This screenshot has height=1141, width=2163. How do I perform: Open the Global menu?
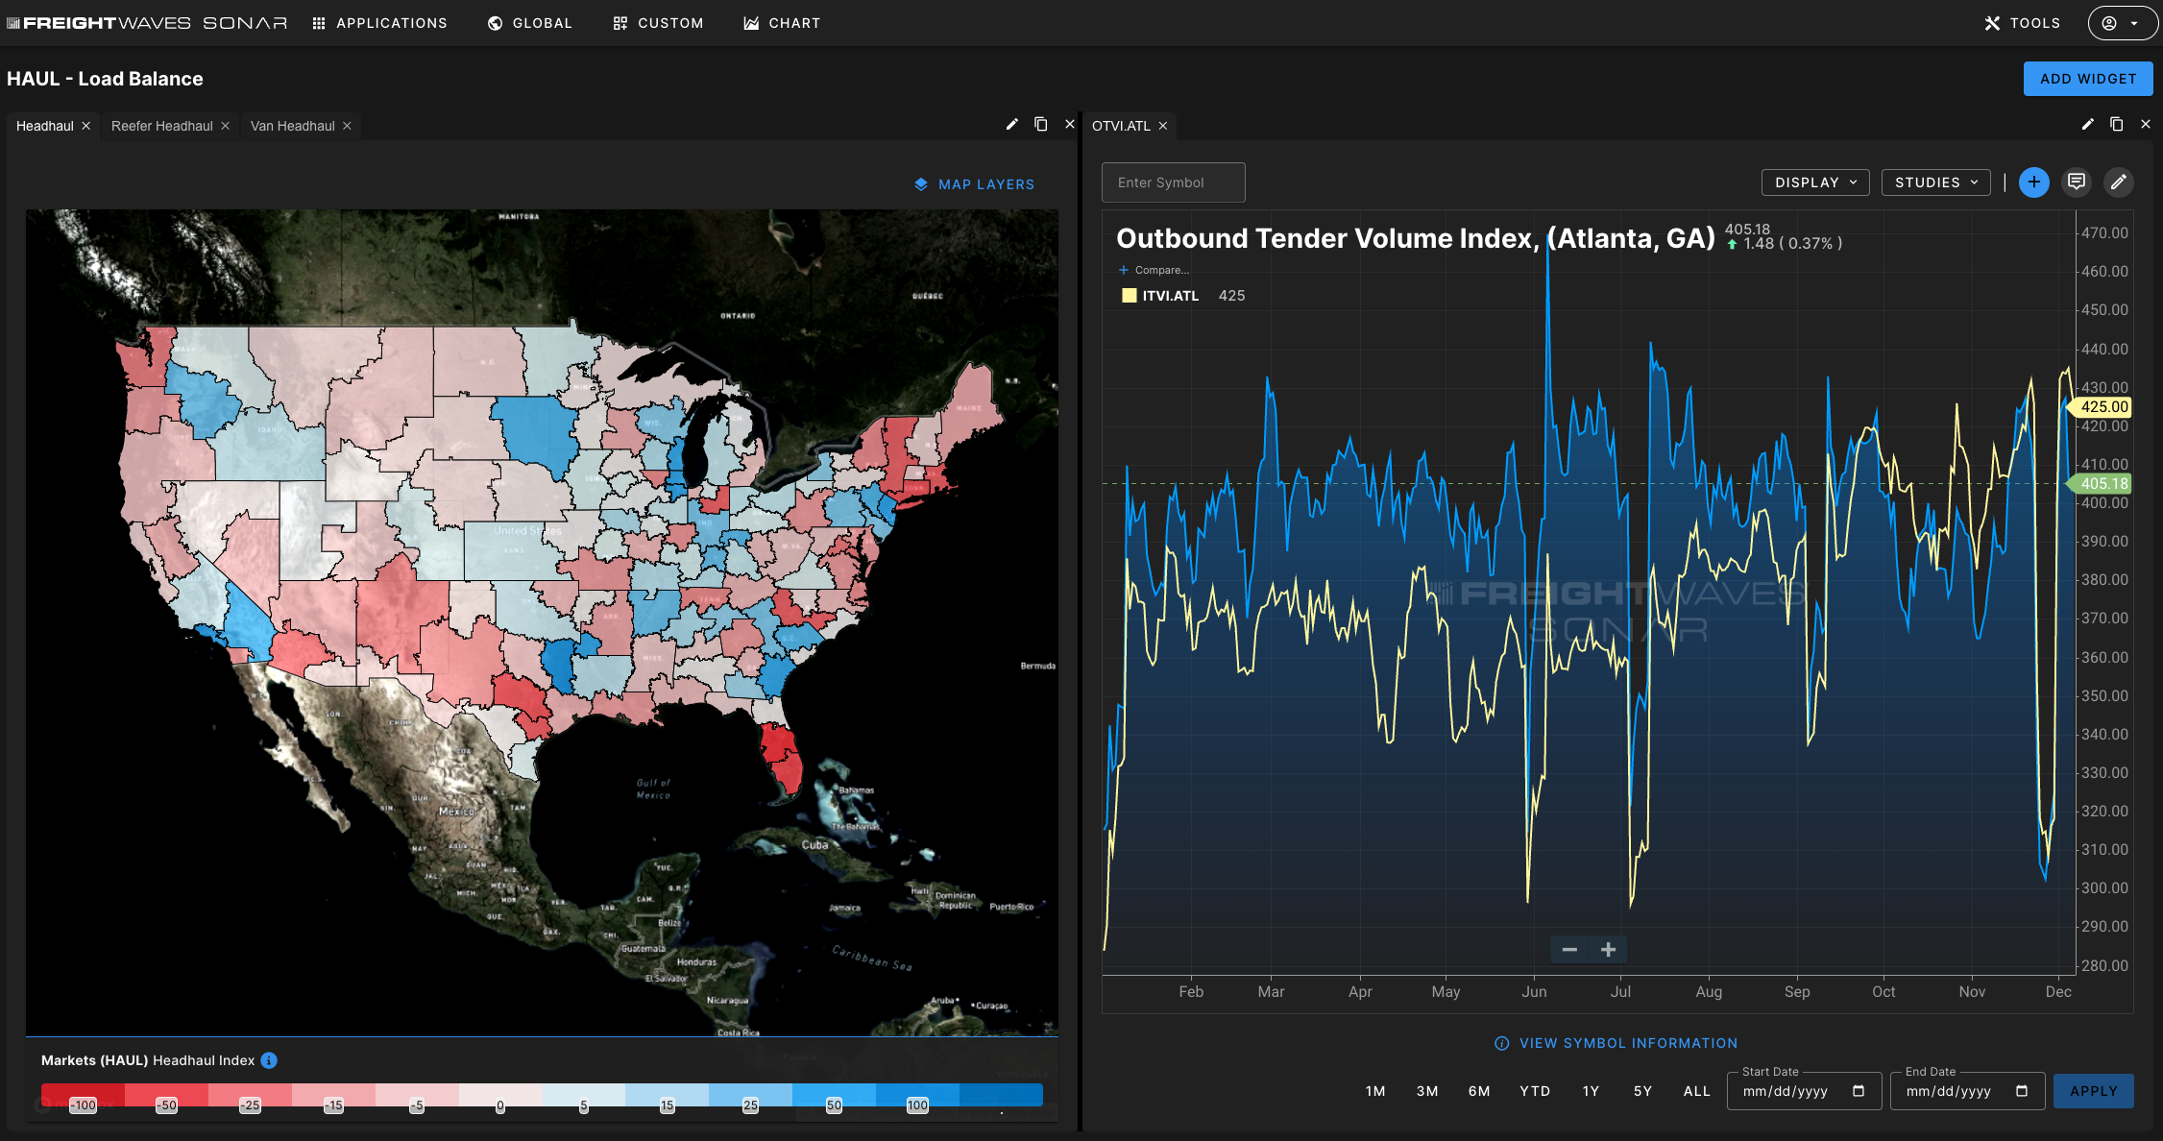530,23
